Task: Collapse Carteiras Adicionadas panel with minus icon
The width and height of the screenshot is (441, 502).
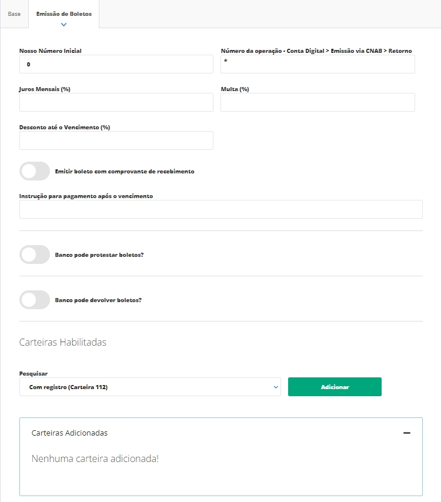Action: [x=406, y=433]
